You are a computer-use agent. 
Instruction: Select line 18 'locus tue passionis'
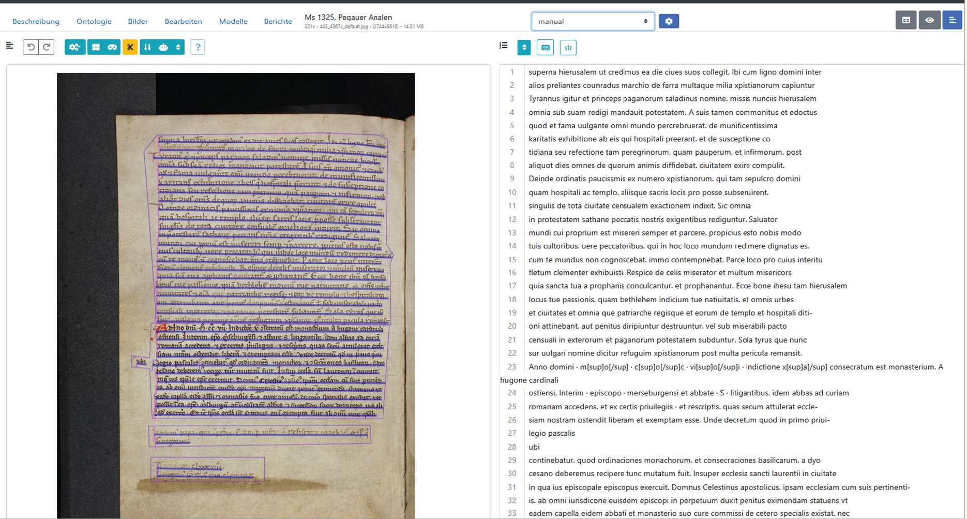tap(661, 300)
